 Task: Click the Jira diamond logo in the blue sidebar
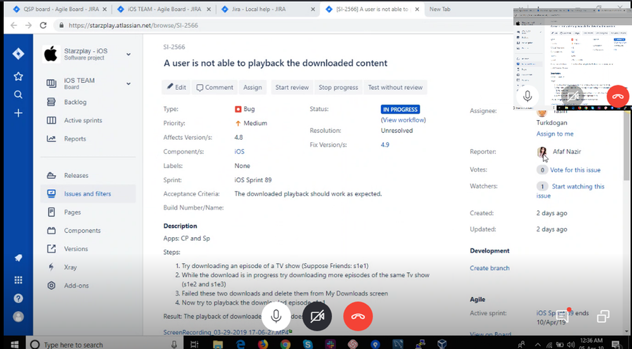click(18, 54)
